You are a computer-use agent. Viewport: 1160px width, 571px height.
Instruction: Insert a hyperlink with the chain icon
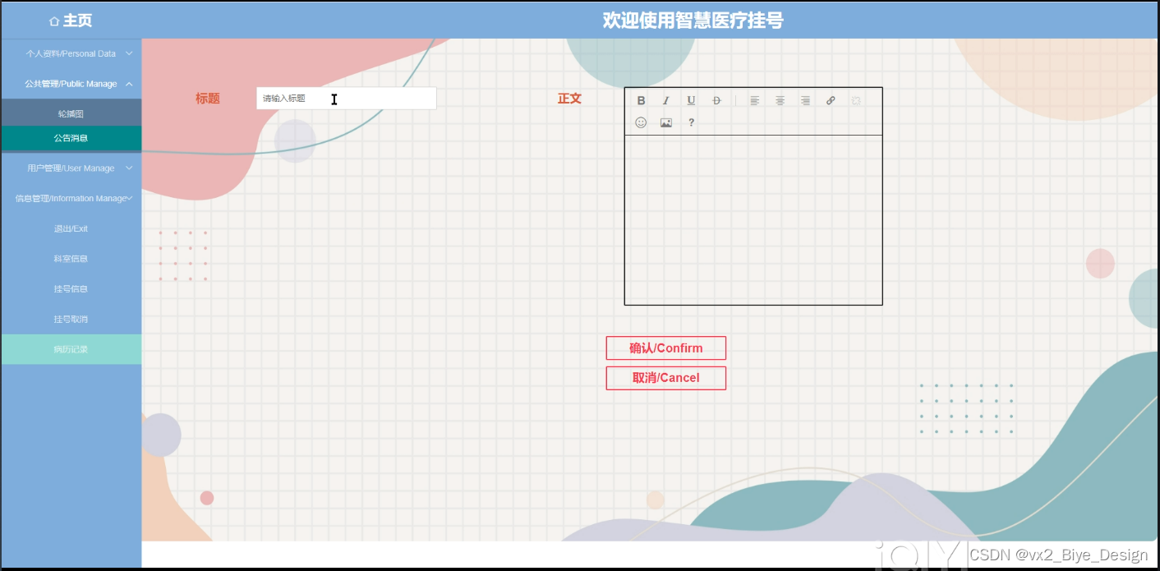click(831, 101)
